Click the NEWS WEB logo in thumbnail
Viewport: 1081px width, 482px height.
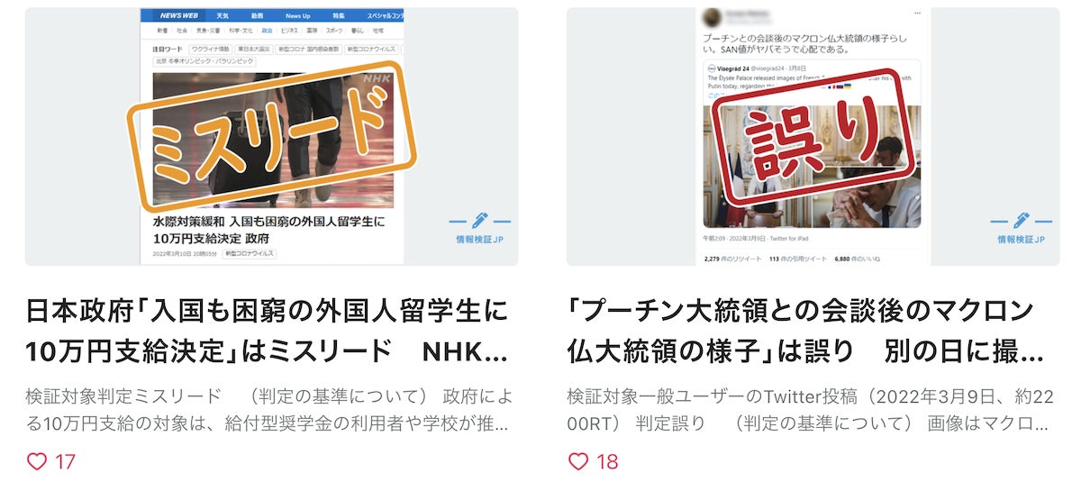click(177, 16)
